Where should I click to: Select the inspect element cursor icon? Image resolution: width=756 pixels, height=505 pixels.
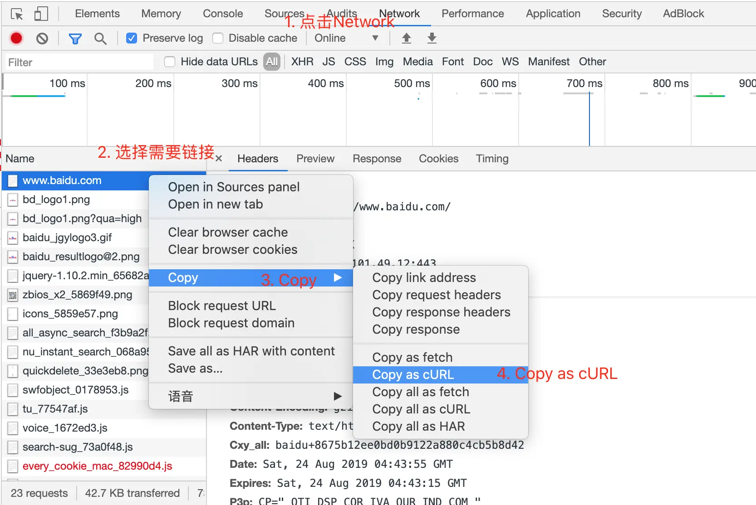[x=16, y=14]
